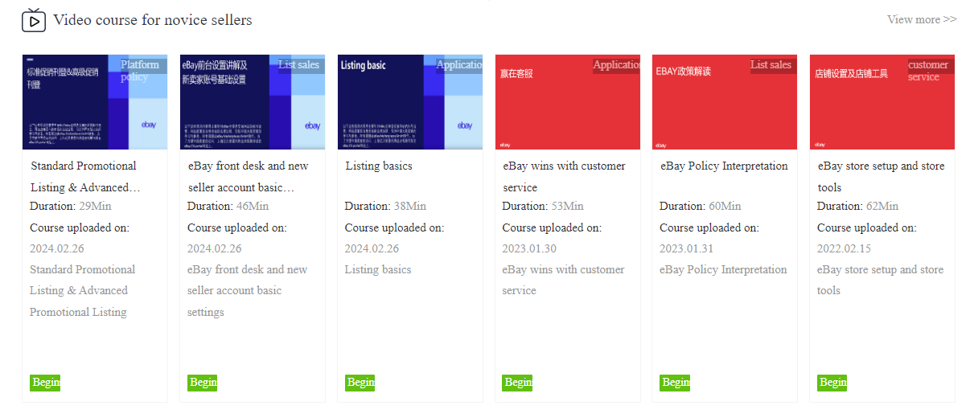Image resolution: width=970 pixels, height=414 pixels.
Task: Click Application tag on customer service thumbnail
Action: pyautogui.click(x=616, y=65)
